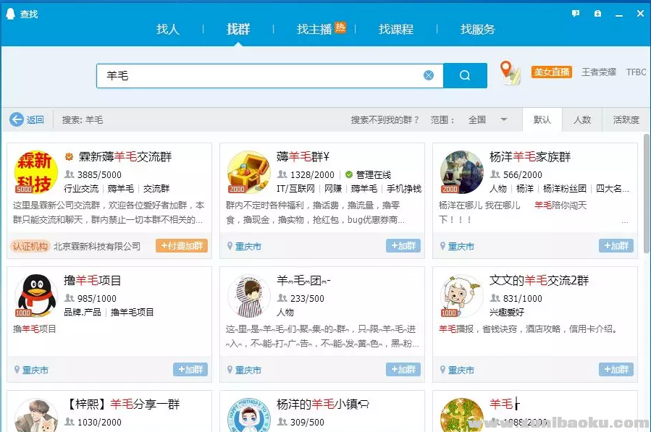This screenshot has height=432, width=651.
Task: Open the nearby map location icon
Action: click(x=511, y=73)
